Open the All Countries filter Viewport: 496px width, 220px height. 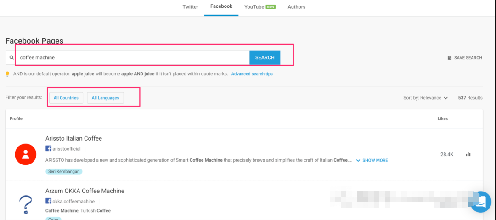(66, 98)
